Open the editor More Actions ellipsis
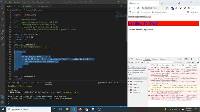 tap(125, 6)
